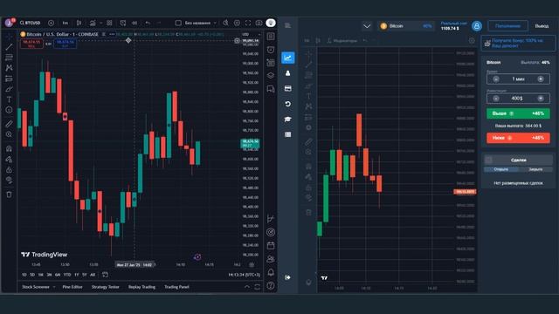Open the chart view icon in broker sidebar
Screen dimensions: 559x314
click(287, 58)
